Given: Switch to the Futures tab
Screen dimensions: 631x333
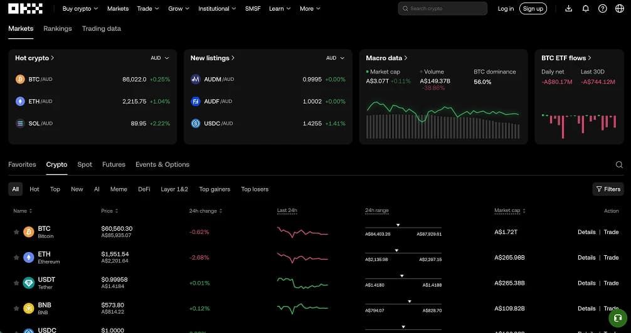Looking at the screenshot, I should pyautogui.click(x=114, y=164).
